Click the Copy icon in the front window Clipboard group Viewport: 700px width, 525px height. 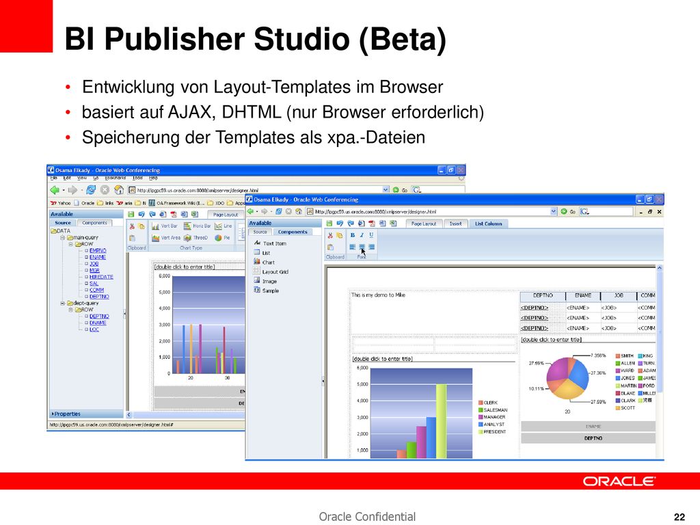point(339,235)
